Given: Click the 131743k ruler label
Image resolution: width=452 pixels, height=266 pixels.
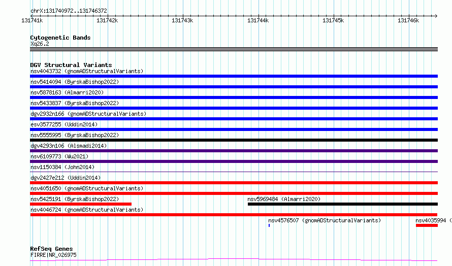Looking at the screenshot, I should [x=182, y=21].
